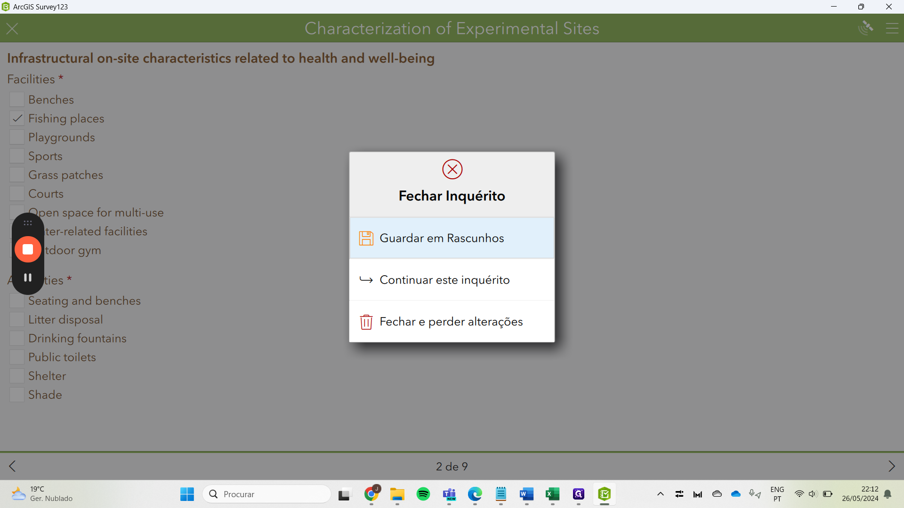Click Fechar e perder alterações

(452, 322)
